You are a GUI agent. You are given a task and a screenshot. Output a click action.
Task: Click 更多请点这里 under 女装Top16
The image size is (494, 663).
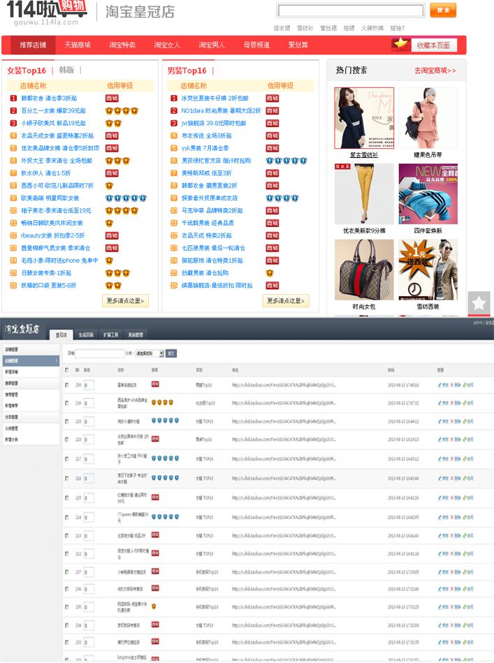pyautogui.click(x=126, y=300)
